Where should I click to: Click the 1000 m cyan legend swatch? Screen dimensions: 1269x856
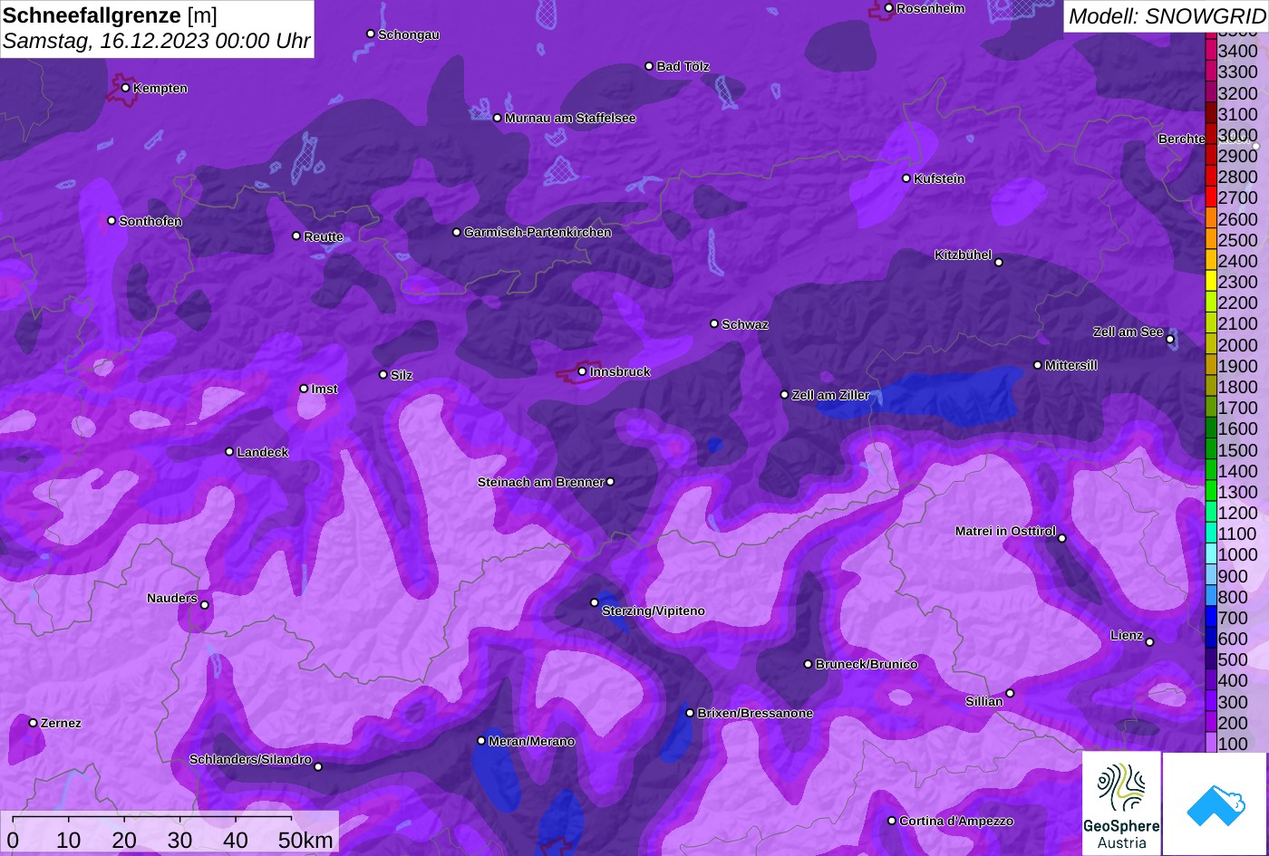(1211, 554)
